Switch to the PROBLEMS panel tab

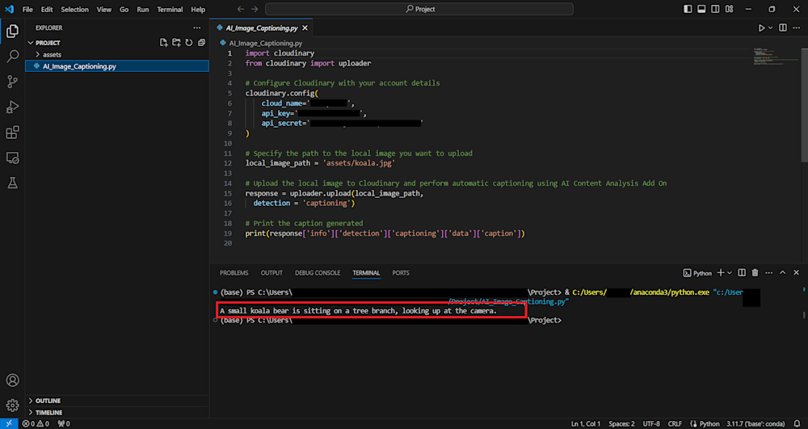pyautogui.click(x=234, y=273)
